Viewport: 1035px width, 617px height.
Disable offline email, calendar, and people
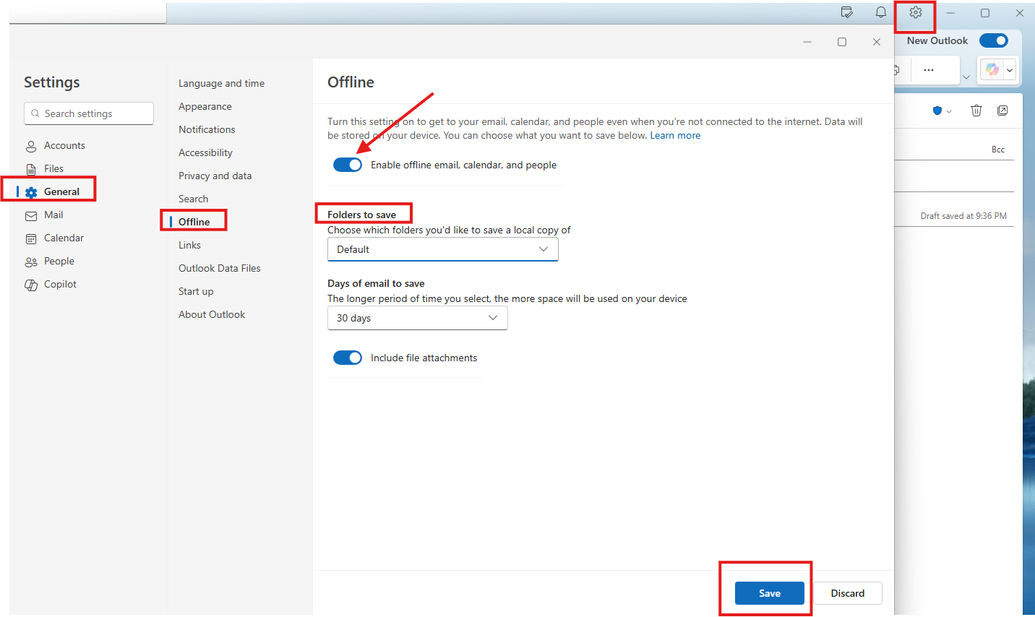point(348,164)
